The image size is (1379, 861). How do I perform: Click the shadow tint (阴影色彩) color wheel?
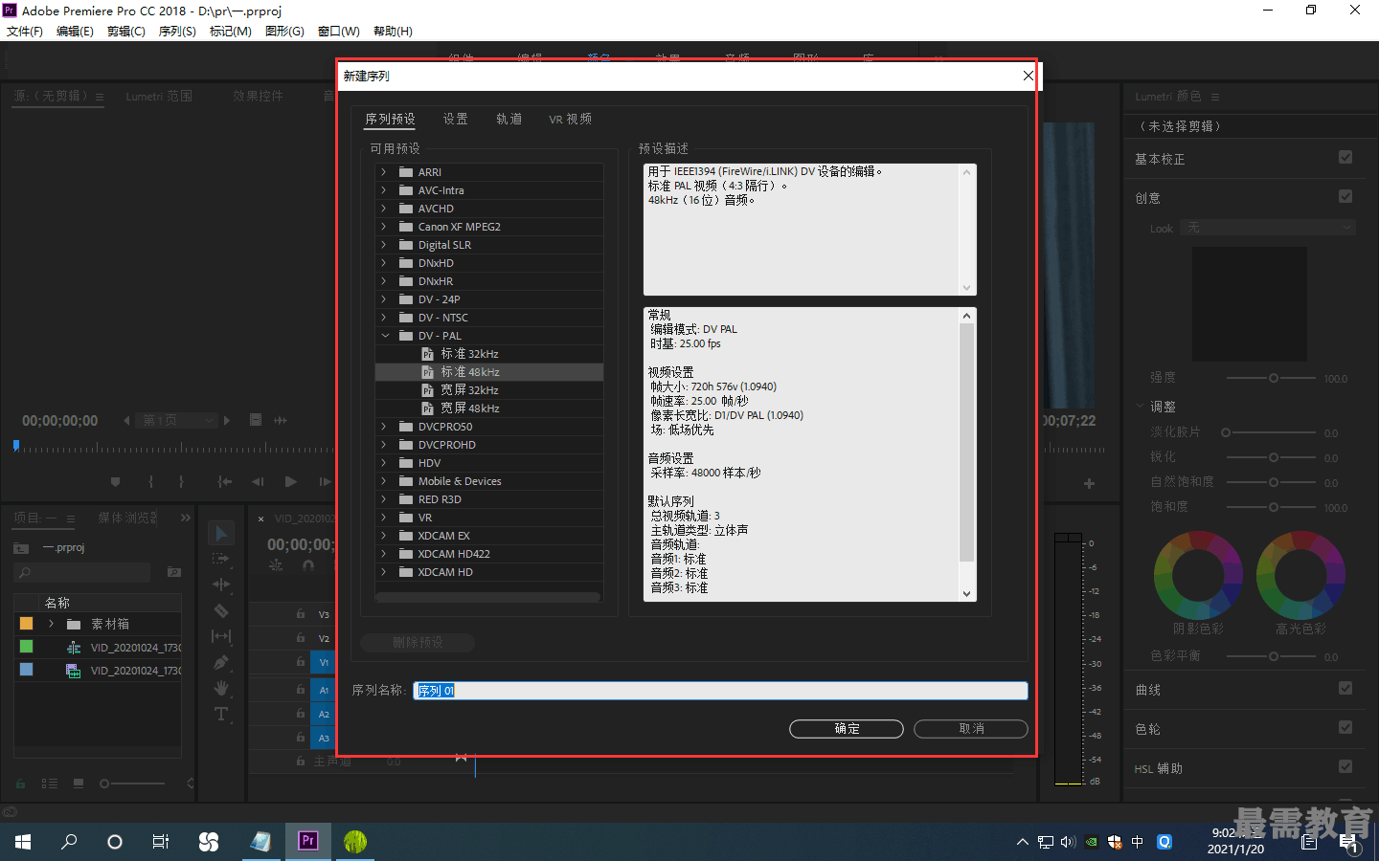coord(1198,575)
